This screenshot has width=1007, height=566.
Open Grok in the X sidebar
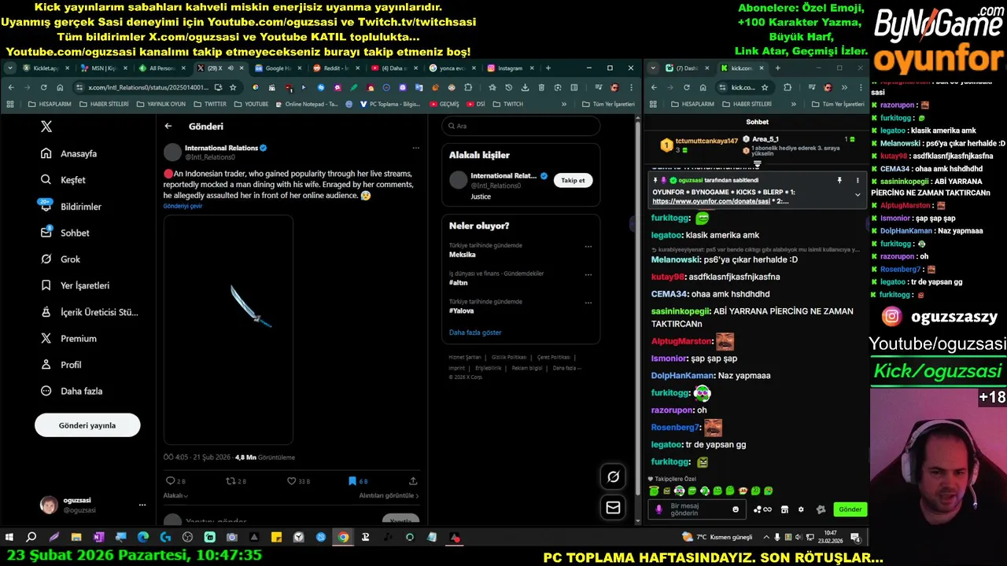tap(61, 259)
